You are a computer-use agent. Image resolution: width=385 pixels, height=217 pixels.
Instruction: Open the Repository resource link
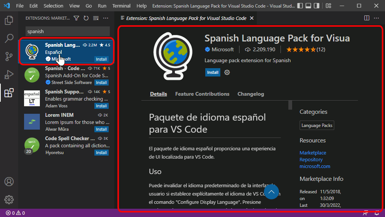point(311,159)
